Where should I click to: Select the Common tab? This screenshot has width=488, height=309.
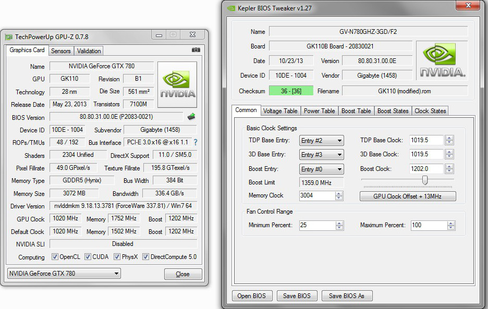(x=246, y=110)
